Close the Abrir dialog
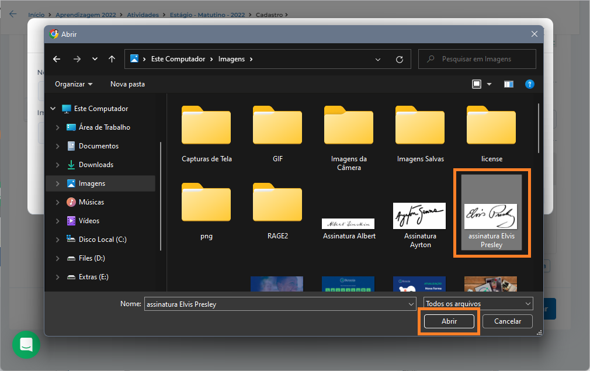The width and height of the screenshot is (590, 371). click(x=535, y=34)
